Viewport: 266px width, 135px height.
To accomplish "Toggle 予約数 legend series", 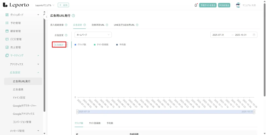I will (121, 45).
